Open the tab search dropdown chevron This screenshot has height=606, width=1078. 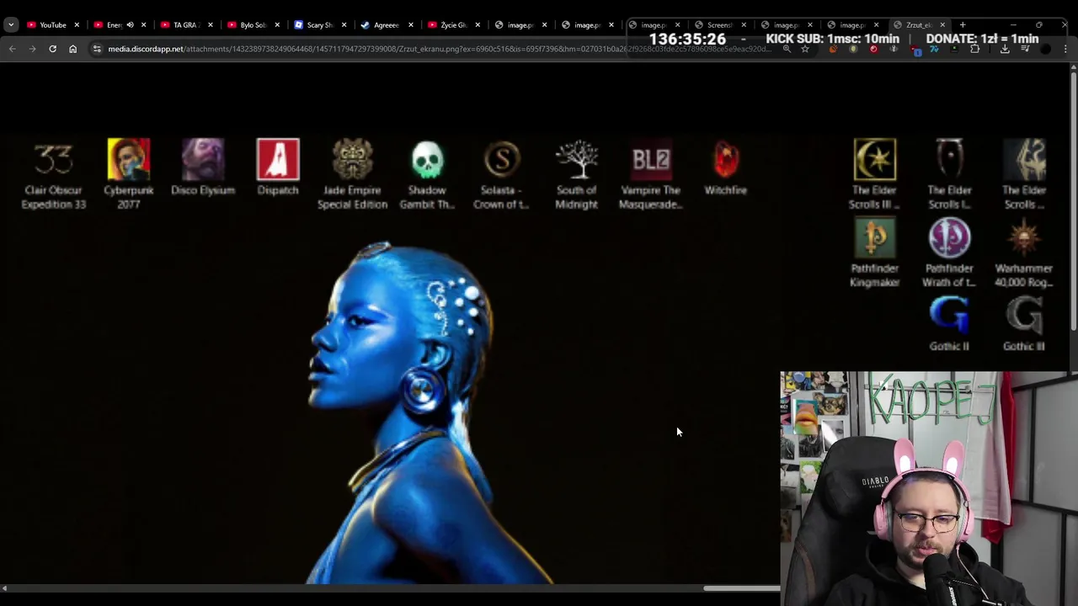[x=11, y=25]
